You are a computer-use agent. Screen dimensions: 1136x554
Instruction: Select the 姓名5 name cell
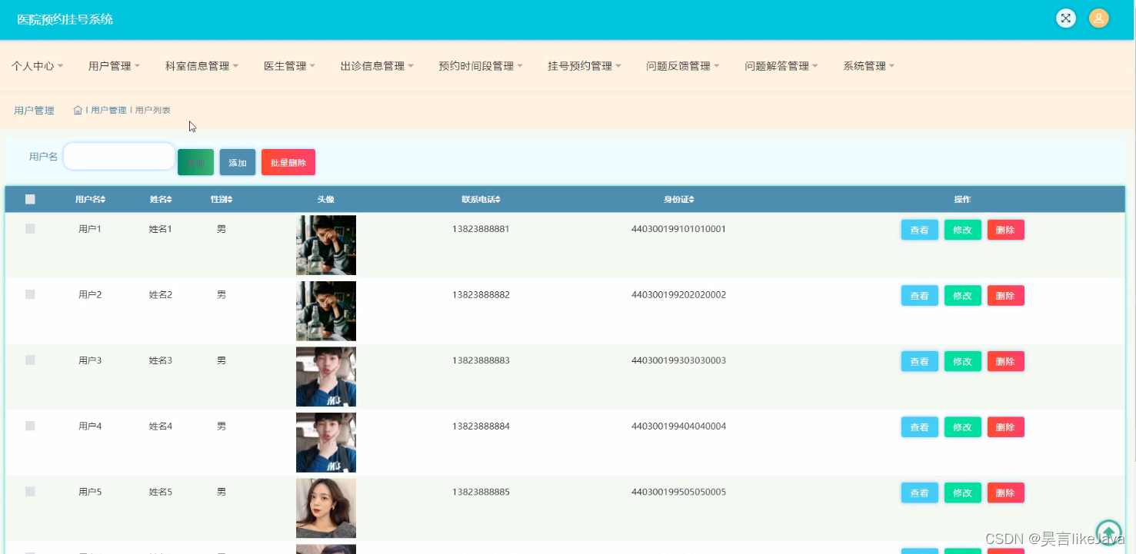[x=161, y=492]
